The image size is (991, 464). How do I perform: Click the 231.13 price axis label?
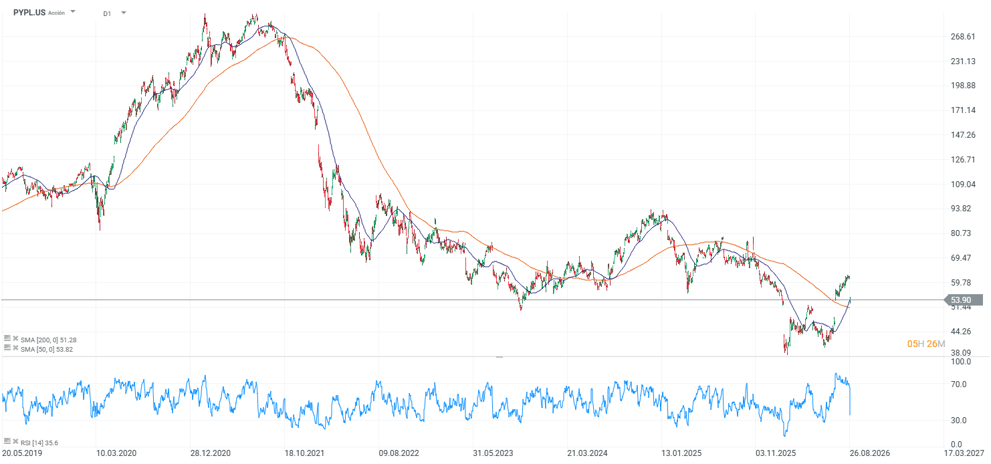pos(962,62)
